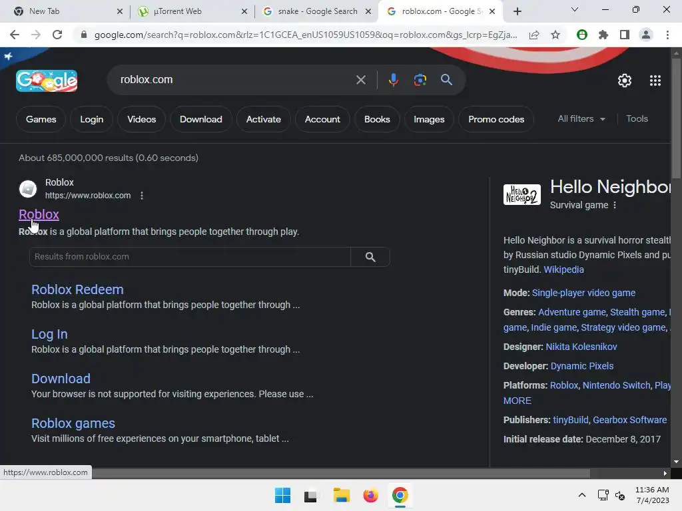This screenshot has width=682, height=511.
Task: Click the browser forward arrow
Action: coord(36,35)
